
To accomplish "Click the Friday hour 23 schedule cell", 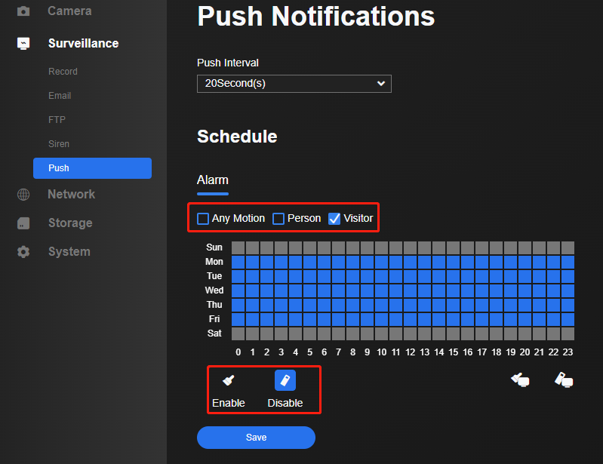I will coord(568,319).
